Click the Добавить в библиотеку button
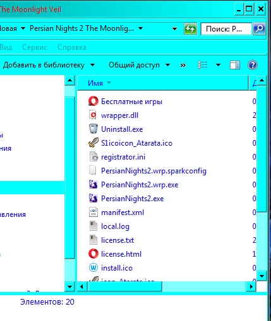The image size is (271, 321). point(44,65)
